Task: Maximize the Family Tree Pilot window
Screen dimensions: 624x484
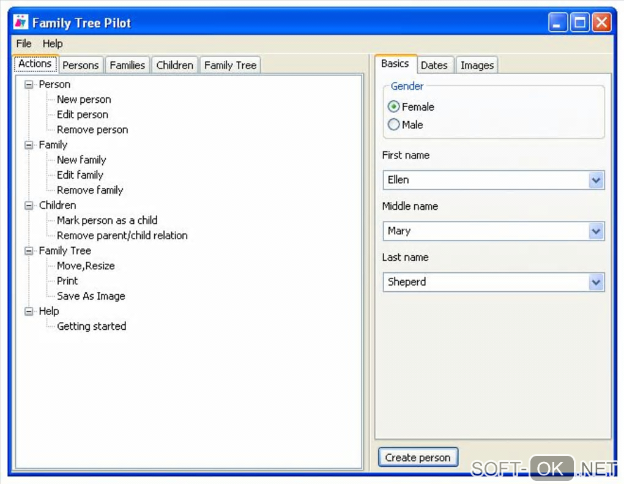Action: pos(580,22)
